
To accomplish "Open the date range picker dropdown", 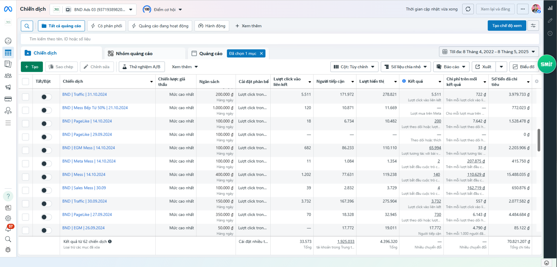I will [489, 52].
